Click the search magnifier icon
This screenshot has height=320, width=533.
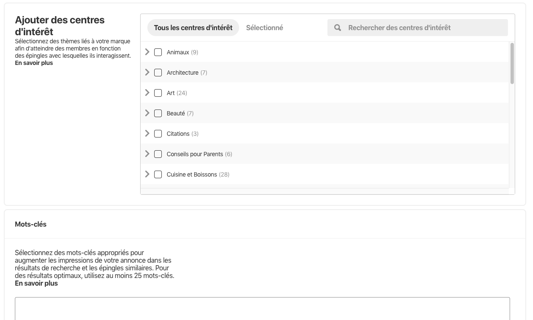point(338,28)
